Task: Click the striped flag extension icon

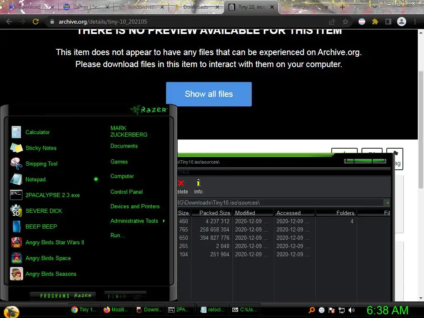Action: [362, 22]
